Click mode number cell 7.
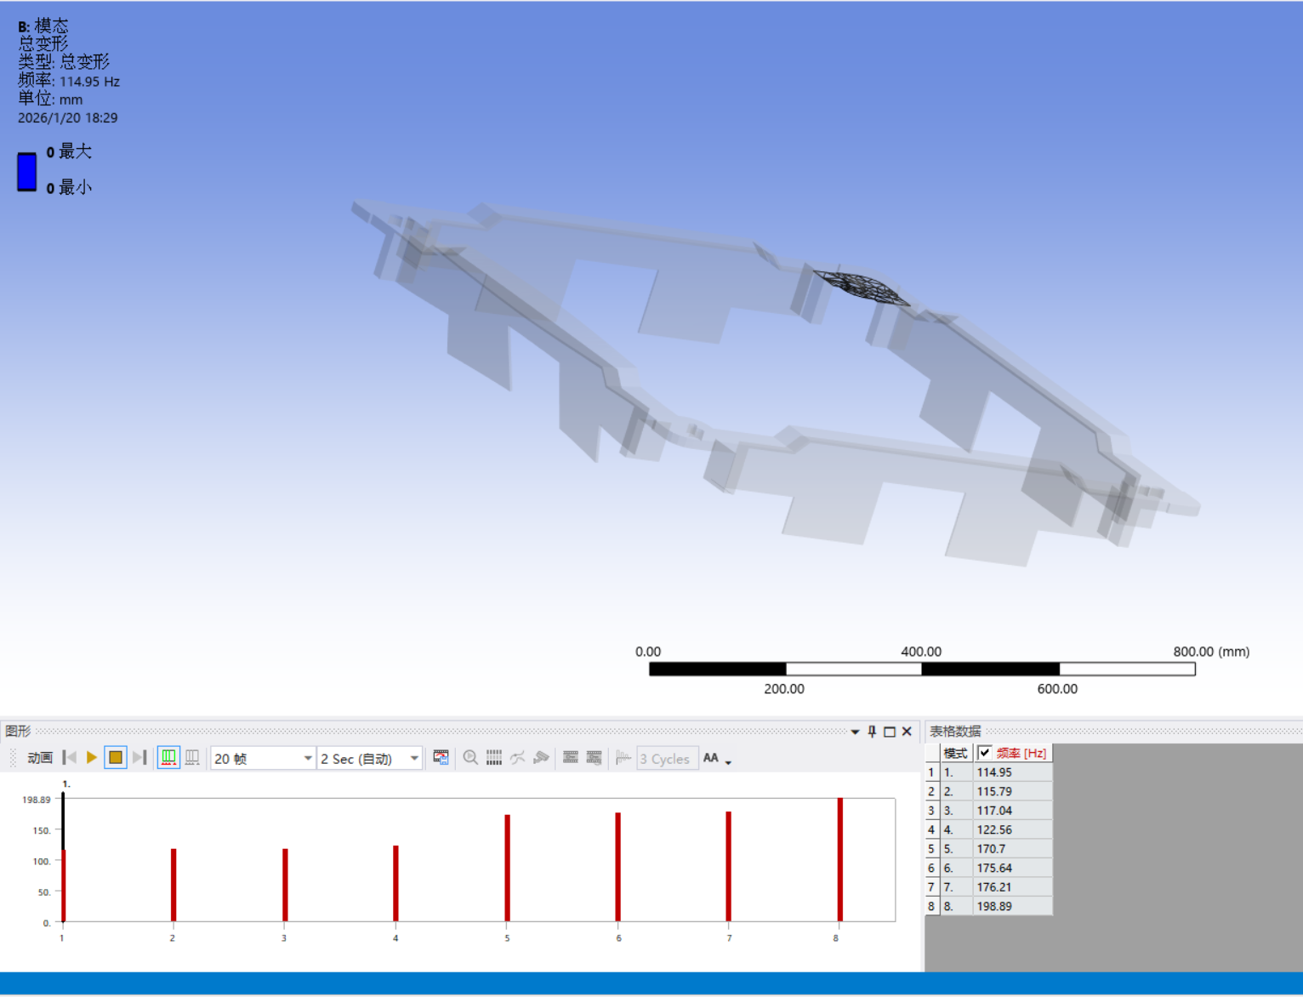 [956, 887]
